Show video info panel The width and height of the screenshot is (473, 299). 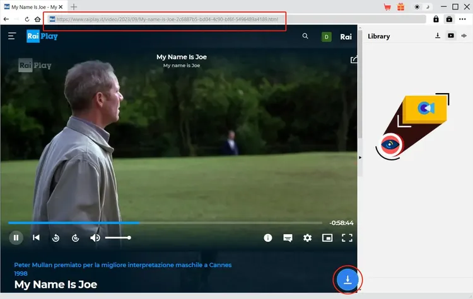(x=268, y=237)
